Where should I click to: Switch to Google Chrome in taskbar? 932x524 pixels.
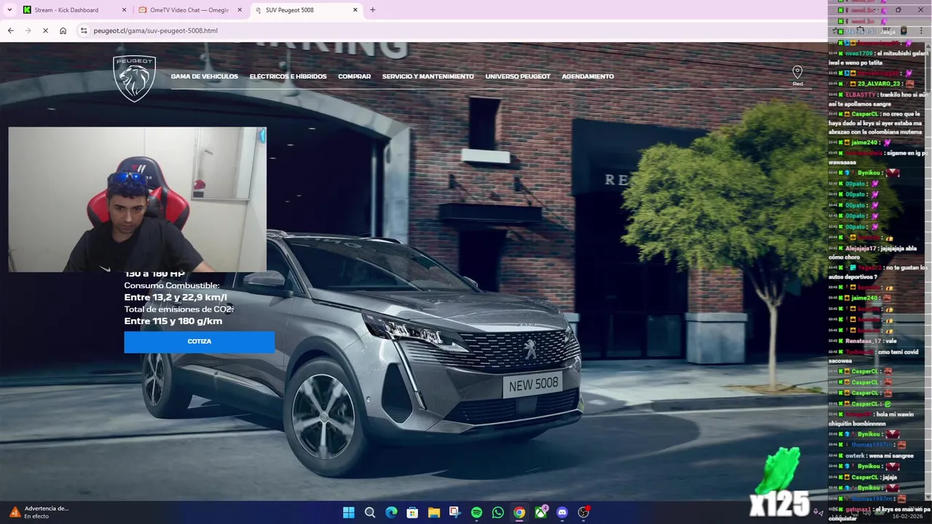tap(519, 512)
